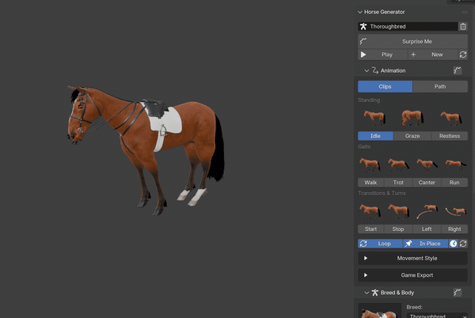Select the Restless clip
Screen dimensions: 475x318
[x=450, y=136]
